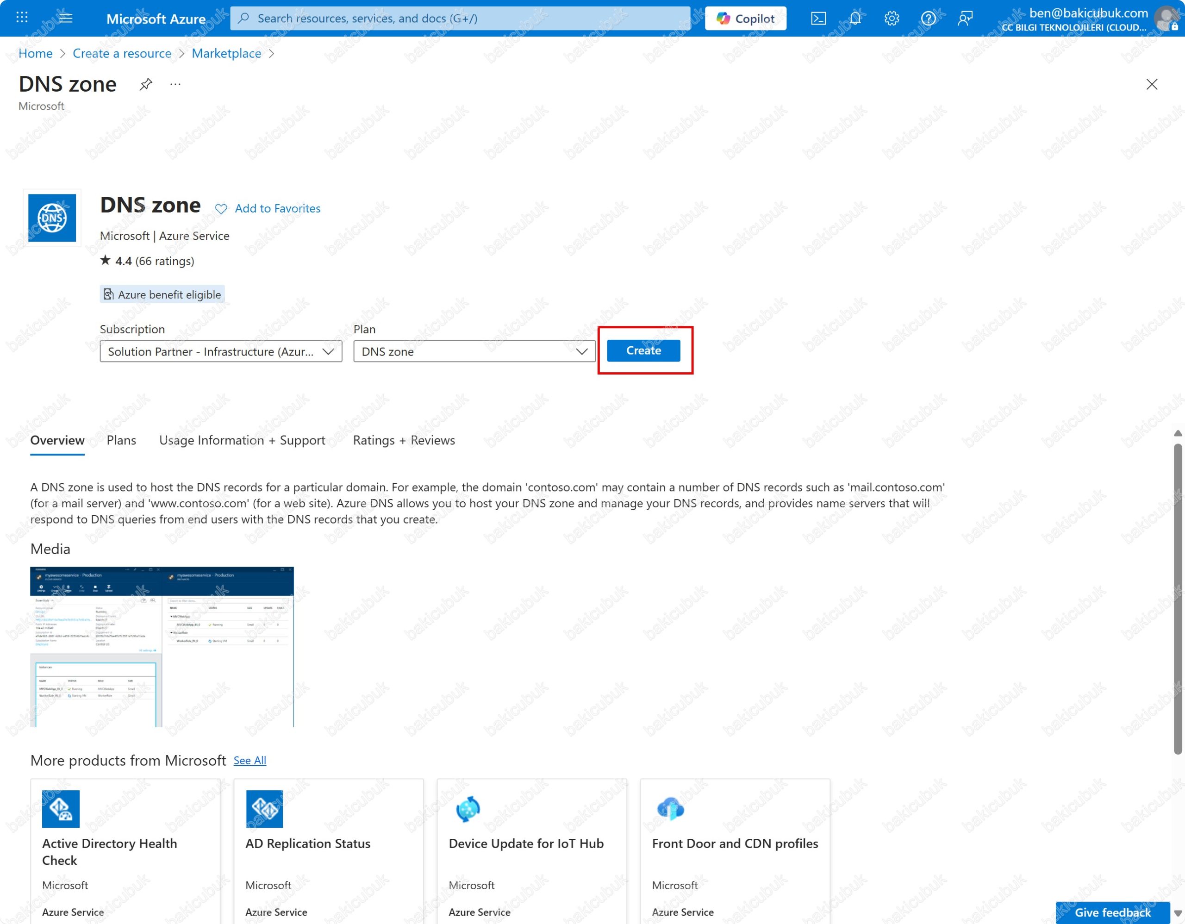
Task: Pin DNS zone to dashboard
Action: pos(146,84)
